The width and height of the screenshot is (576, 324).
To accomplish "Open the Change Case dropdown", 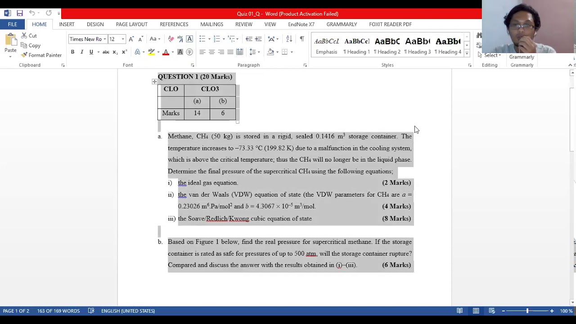I will point(155,39).
